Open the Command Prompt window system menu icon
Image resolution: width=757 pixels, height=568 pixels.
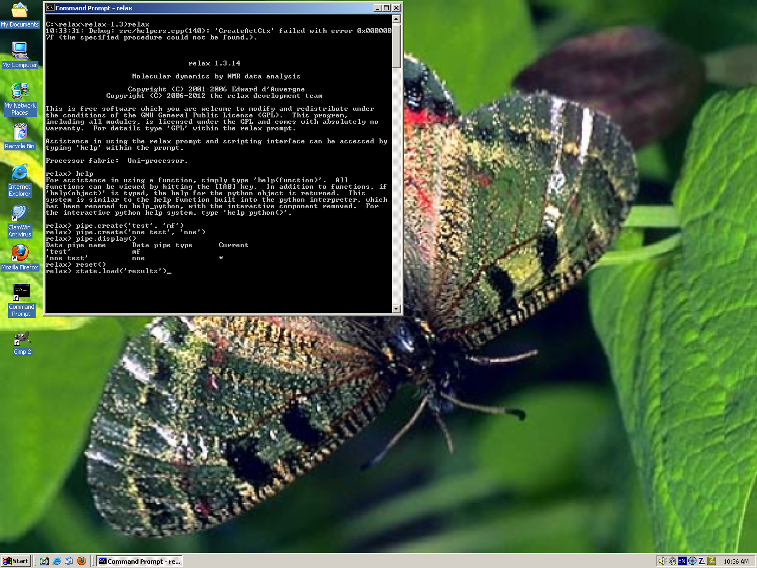pyautogui.click(x=50, y=8)
